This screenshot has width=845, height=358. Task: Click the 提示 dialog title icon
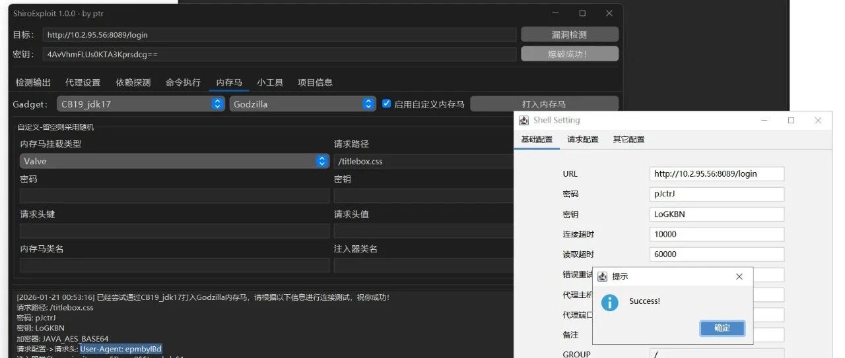[x=602, y=276]
